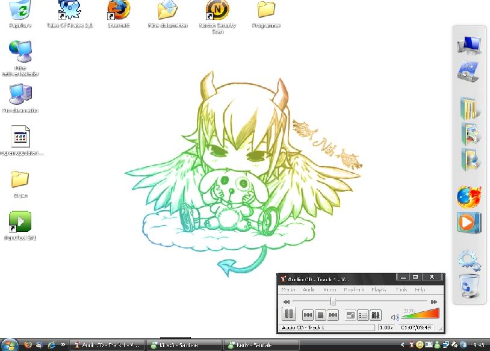Pause playback in VLC
The width and height of the screenshot is (490, 351).
288,314
